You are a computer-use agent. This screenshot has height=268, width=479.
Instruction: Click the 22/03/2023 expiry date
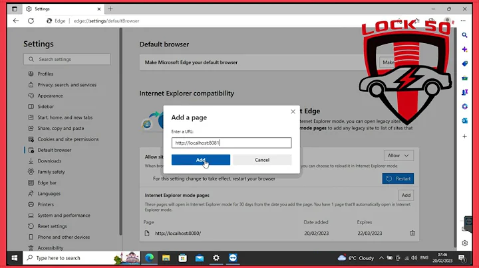tap(370, 234)
